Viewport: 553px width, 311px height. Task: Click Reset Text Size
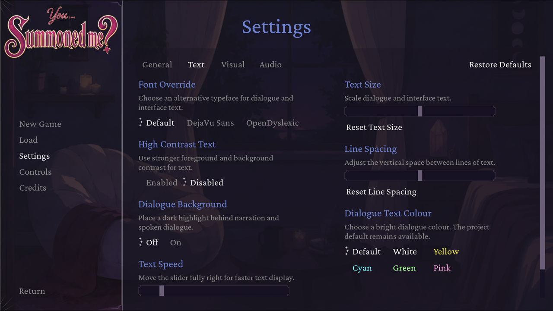(x=374, y=127)
